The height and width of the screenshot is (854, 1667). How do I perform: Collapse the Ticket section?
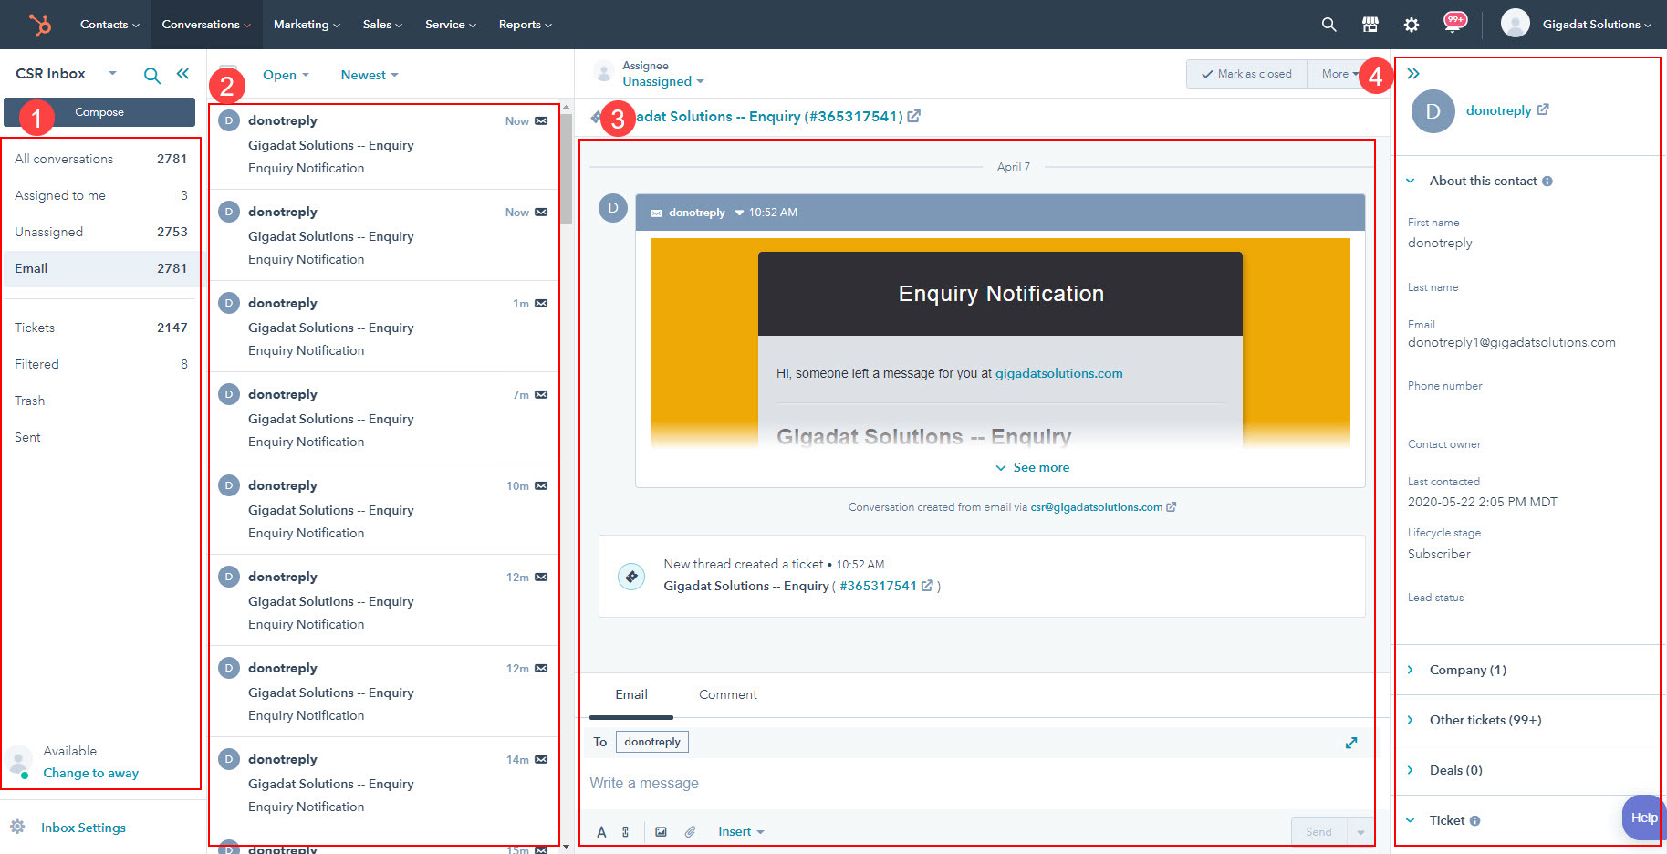point(1410,820)
